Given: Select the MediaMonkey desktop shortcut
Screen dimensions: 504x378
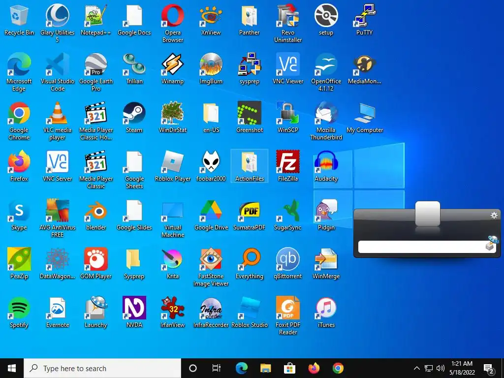Looking at the screenshot, I should 365,69.
